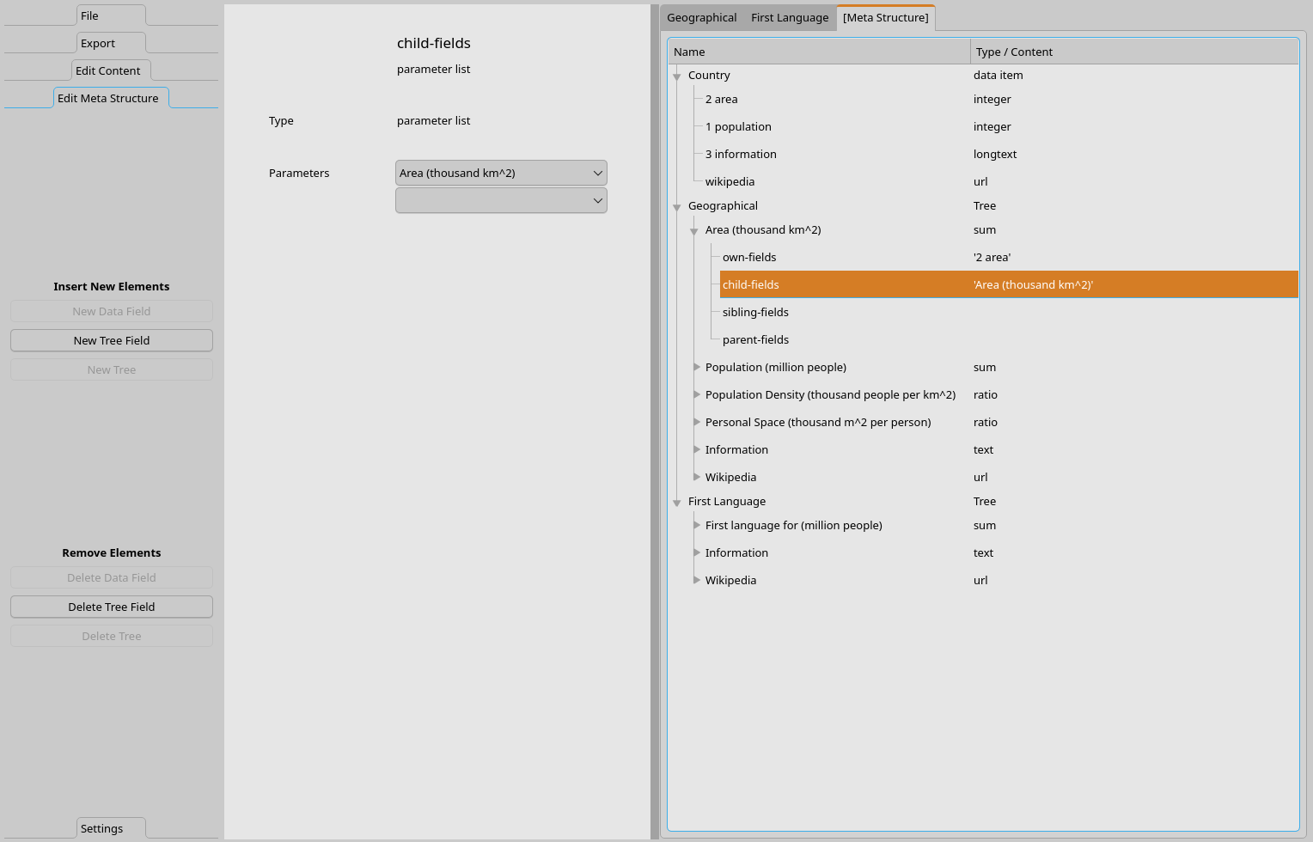Switch to the First Language tab
This screenshot has height=842, width=1313.
click(789, 17)
